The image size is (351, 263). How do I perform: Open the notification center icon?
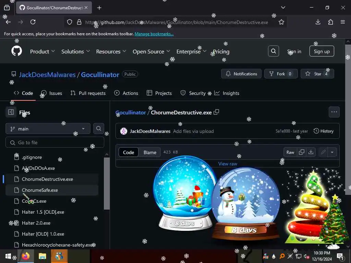coord(340,256)
